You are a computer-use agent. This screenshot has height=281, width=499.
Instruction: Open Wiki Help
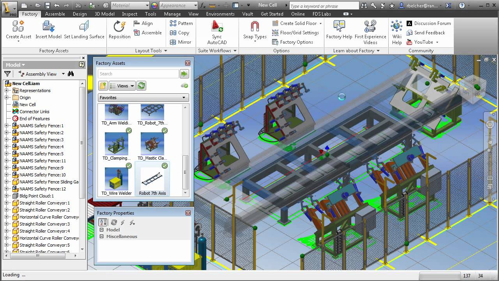click(x=397, y=32)
